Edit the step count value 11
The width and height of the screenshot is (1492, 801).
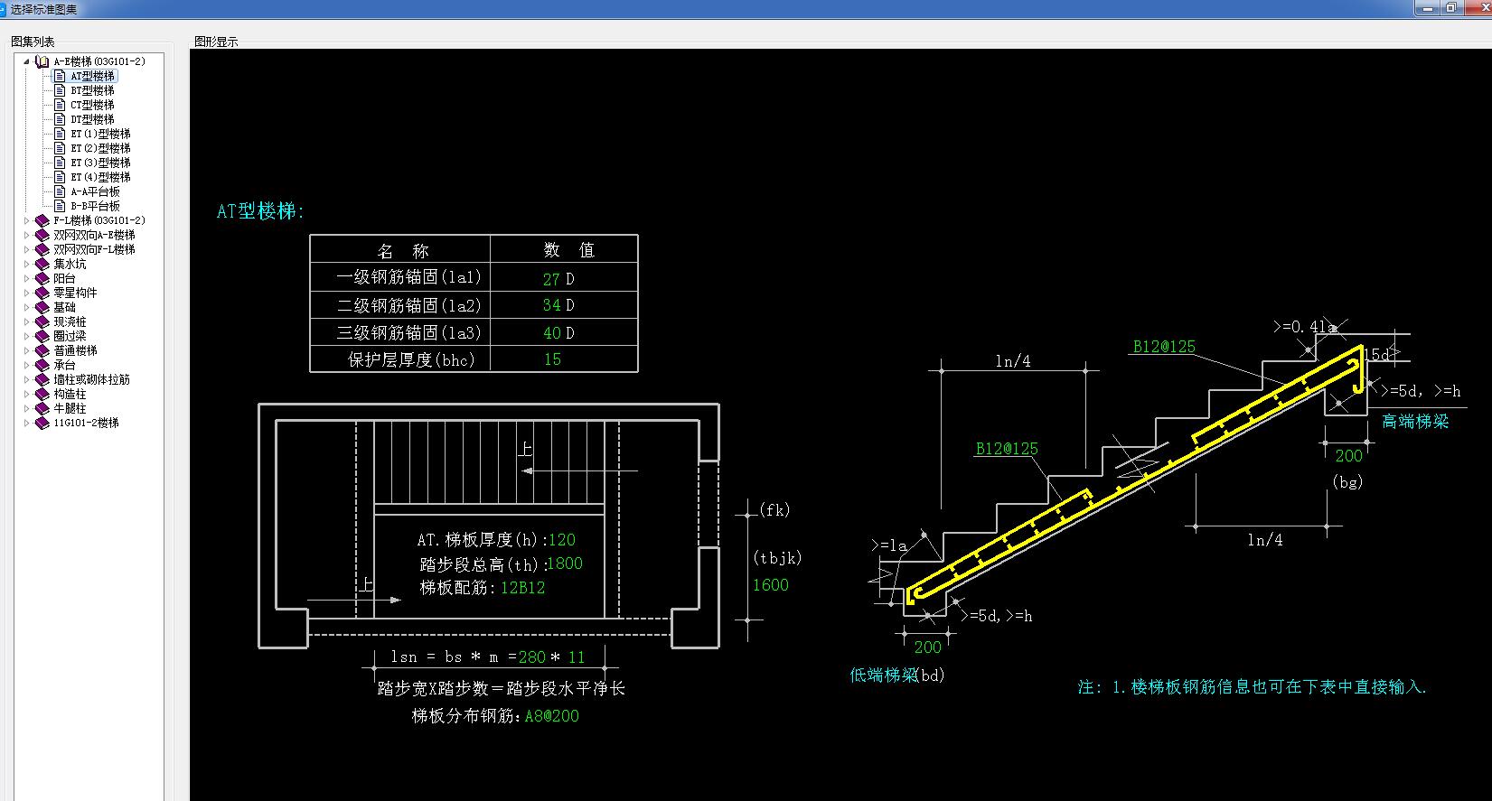coord(577,657)
